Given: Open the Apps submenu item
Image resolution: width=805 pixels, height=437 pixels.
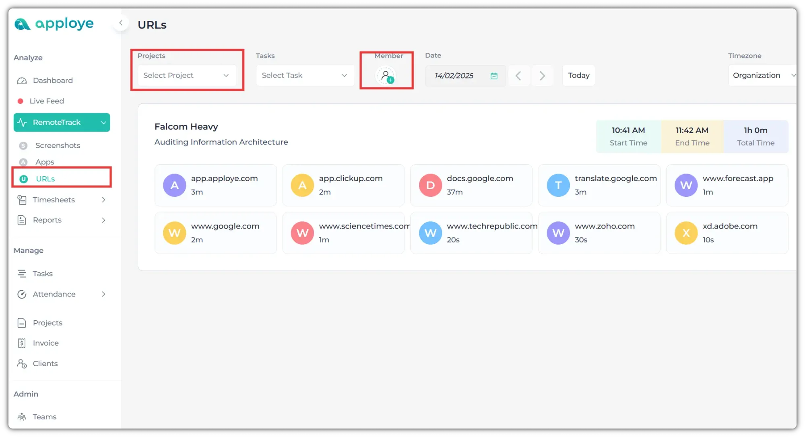Looking at the screenshot, I should coord(45,162).
